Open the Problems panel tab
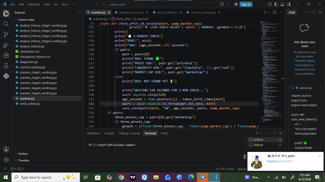The image size is (325, 182). tap(93, 133)
